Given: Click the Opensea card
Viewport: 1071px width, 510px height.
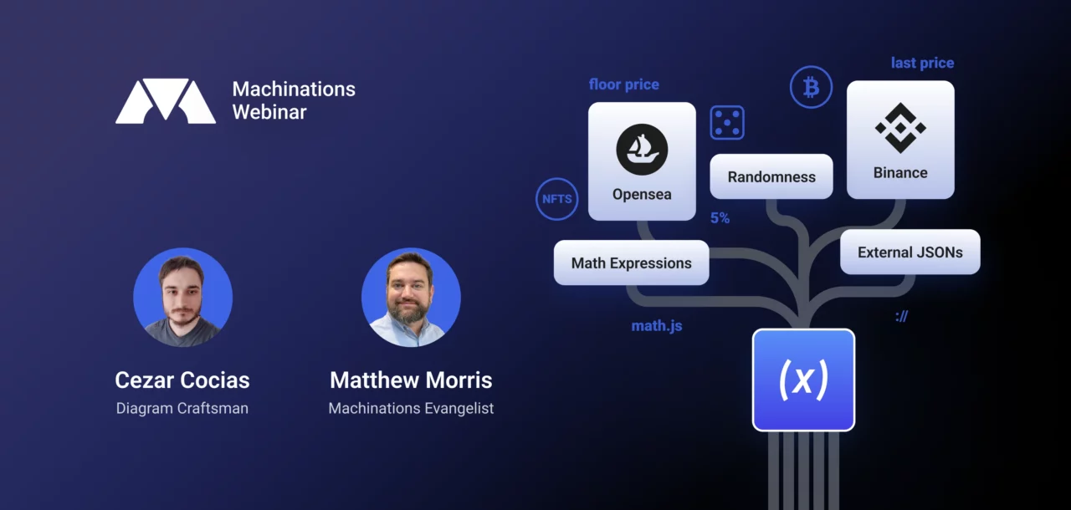Looking at the screenshot, I should click(642, 161).
